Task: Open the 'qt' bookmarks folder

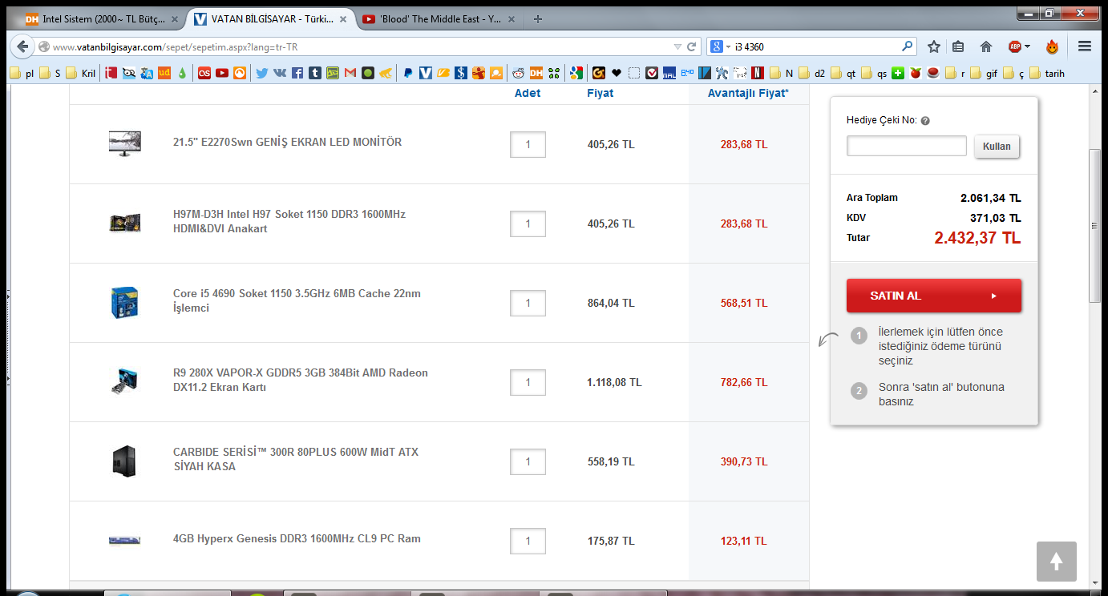Action: click(843, 73)
